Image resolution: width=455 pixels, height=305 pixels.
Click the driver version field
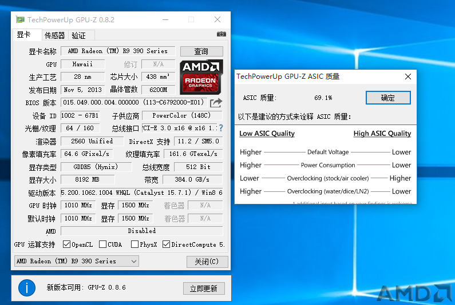click(x=141, y=192)
